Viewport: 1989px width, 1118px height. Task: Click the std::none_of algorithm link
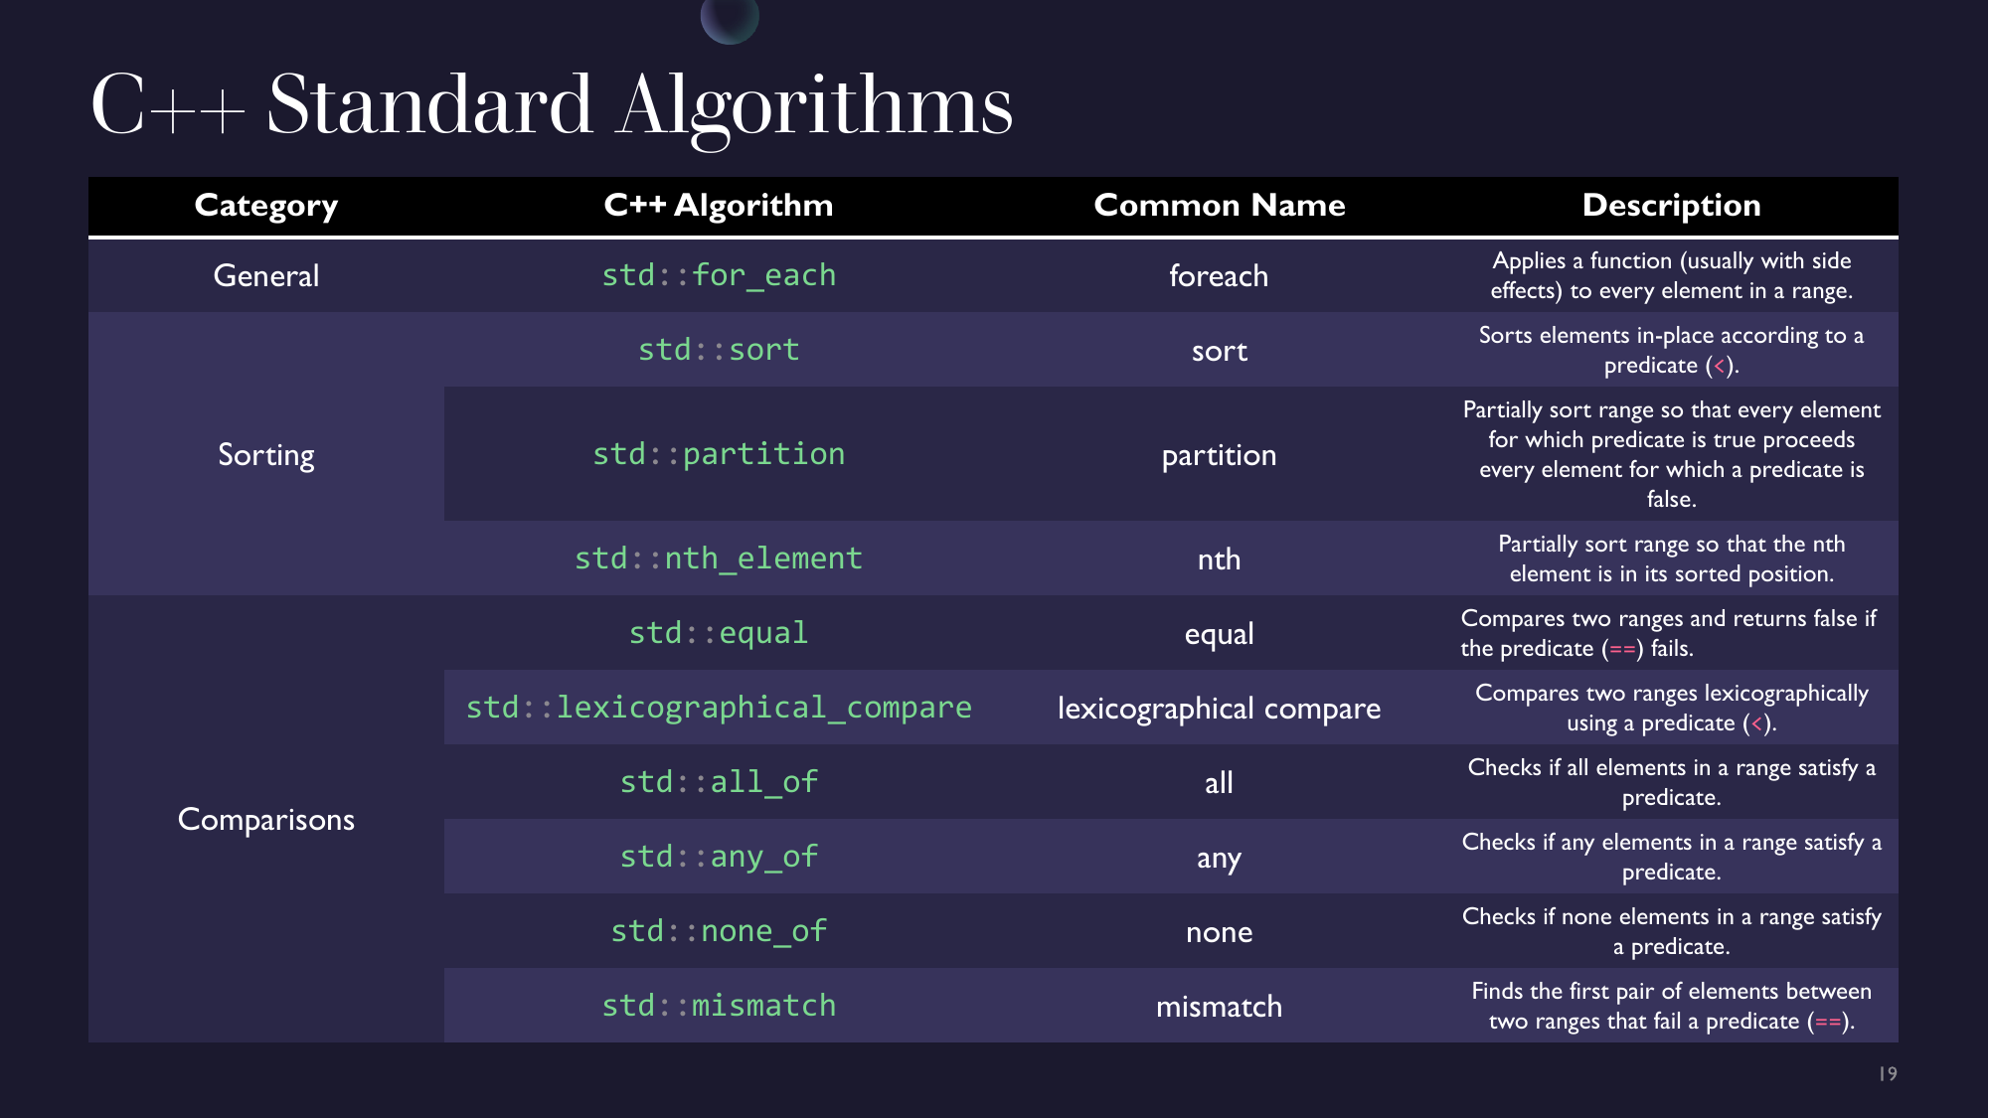(718, 931)
